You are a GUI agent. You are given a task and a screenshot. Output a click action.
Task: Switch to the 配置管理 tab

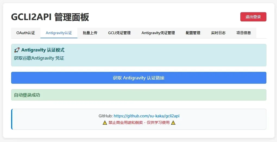tap(193, 33)
